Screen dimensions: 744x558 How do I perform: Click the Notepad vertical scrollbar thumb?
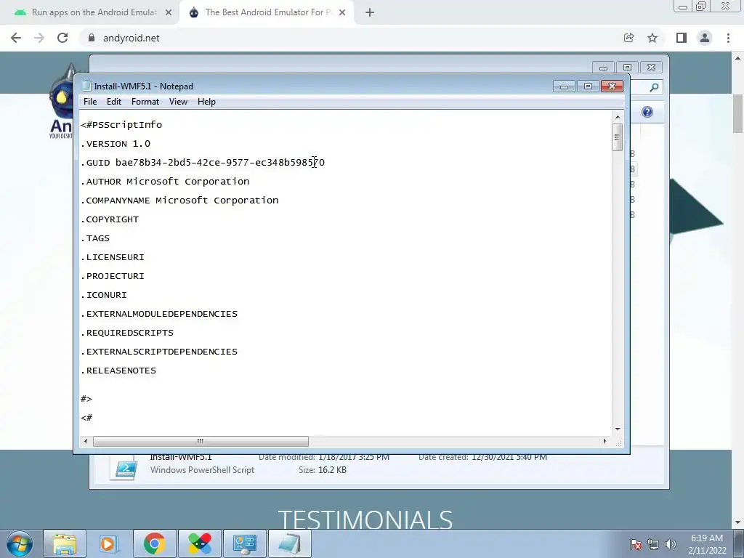point(618,137)
